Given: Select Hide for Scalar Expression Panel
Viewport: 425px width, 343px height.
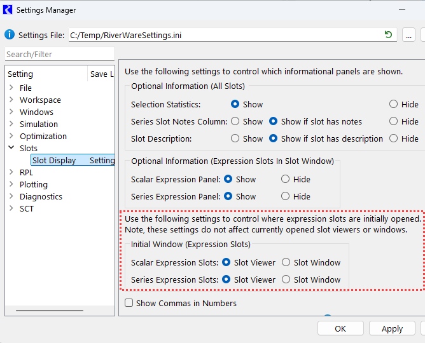Looking at the screenshot, I should pos(286,179).
